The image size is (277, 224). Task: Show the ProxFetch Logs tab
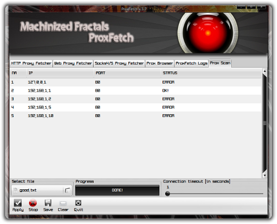pyautogui.click(x=191, y=63)
